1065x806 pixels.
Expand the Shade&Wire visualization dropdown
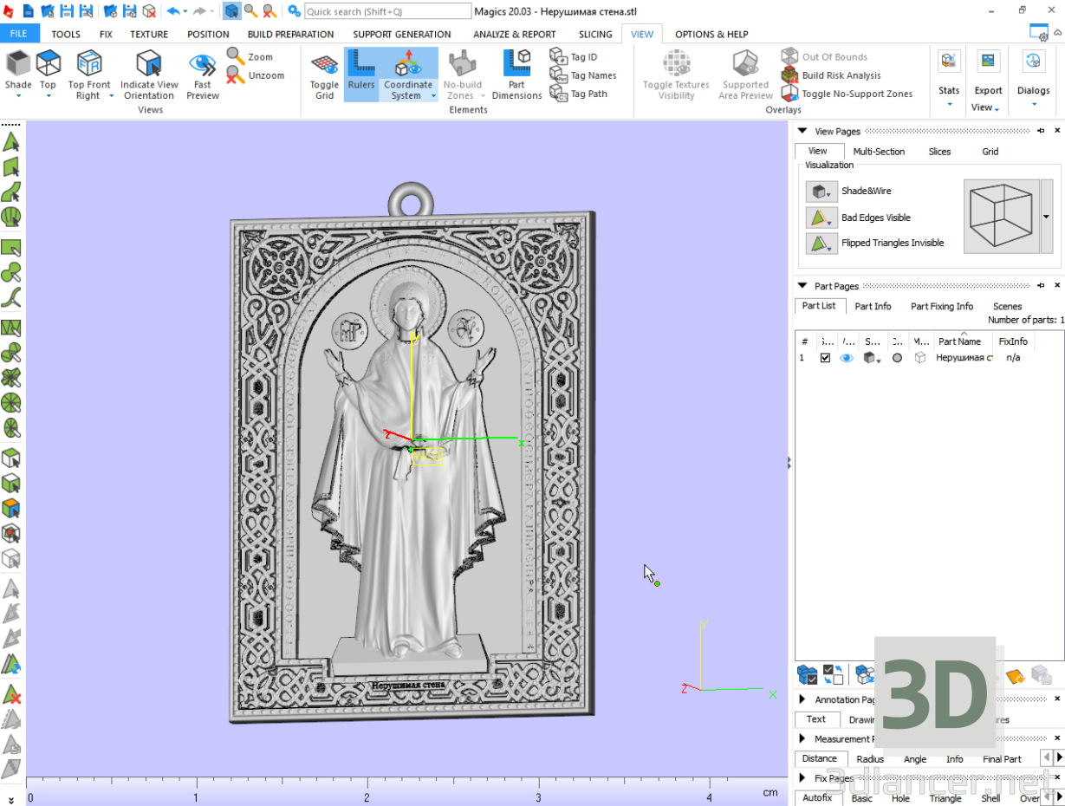coord(821,192)
